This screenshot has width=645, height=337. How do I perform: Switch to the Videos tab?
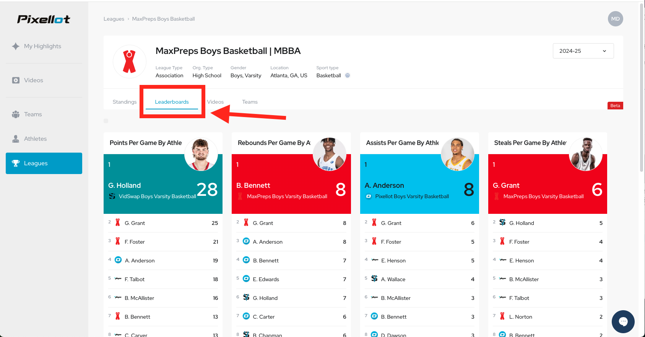pyautogui.click(x=215, y=102)
